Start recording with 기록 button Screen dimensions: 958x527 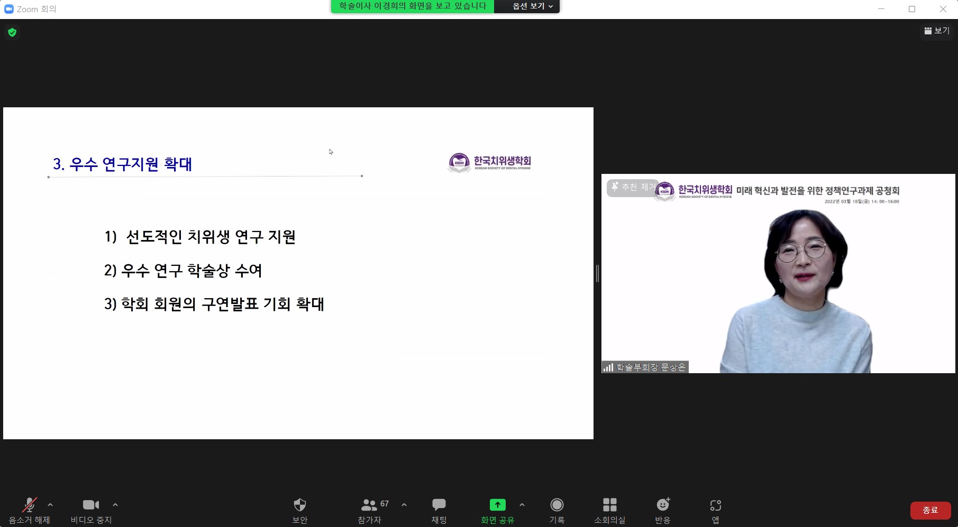coord(556,505)
